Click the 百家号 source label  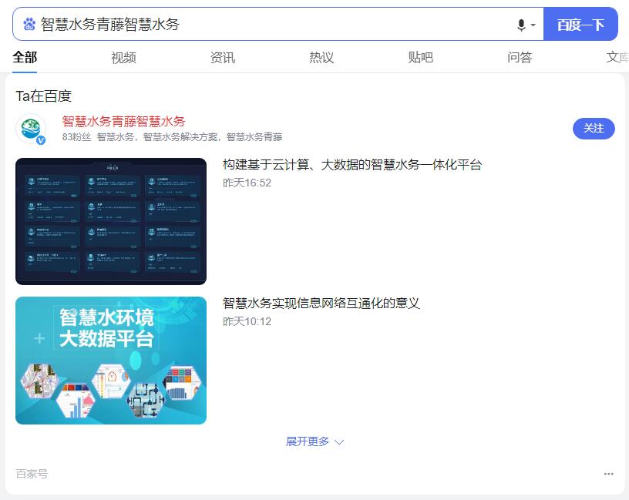32,474
